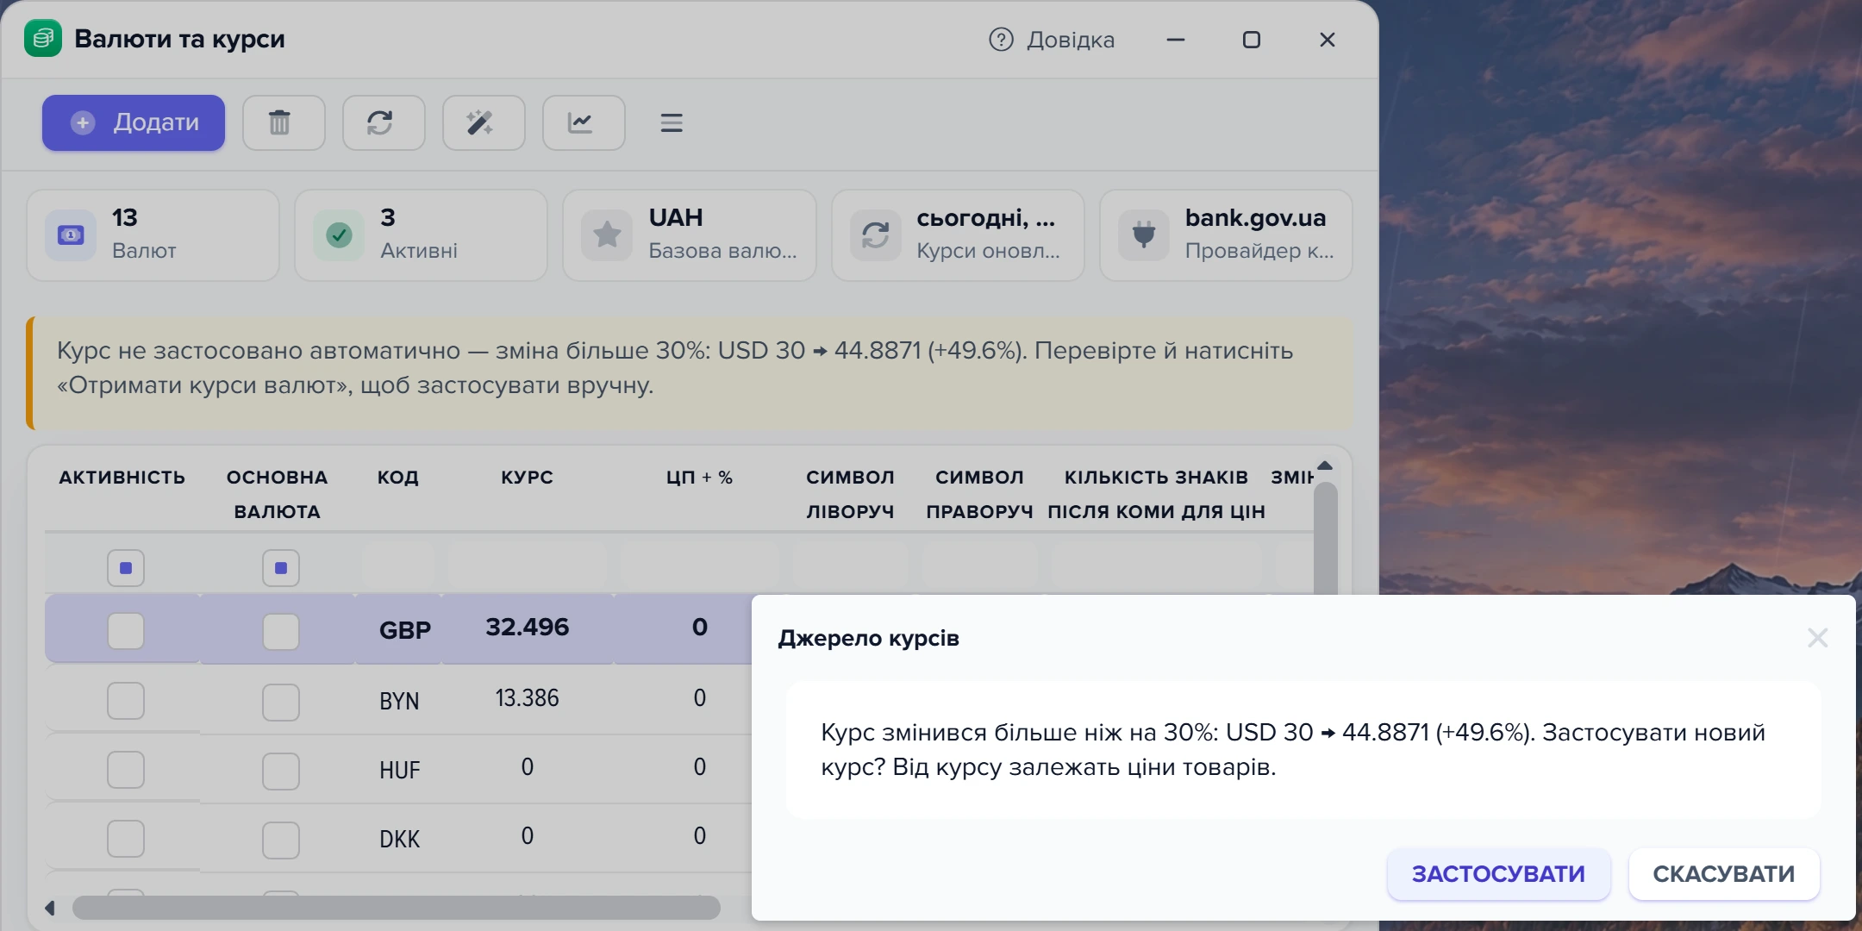Viewport: 1862px width, 931px height.
Task: Click the ЦП + % filter field
Action: point(700,566)
